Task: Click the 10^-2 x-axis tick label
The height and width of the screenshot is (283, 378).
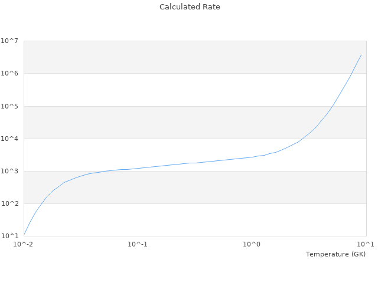Action: click(24, 244)
